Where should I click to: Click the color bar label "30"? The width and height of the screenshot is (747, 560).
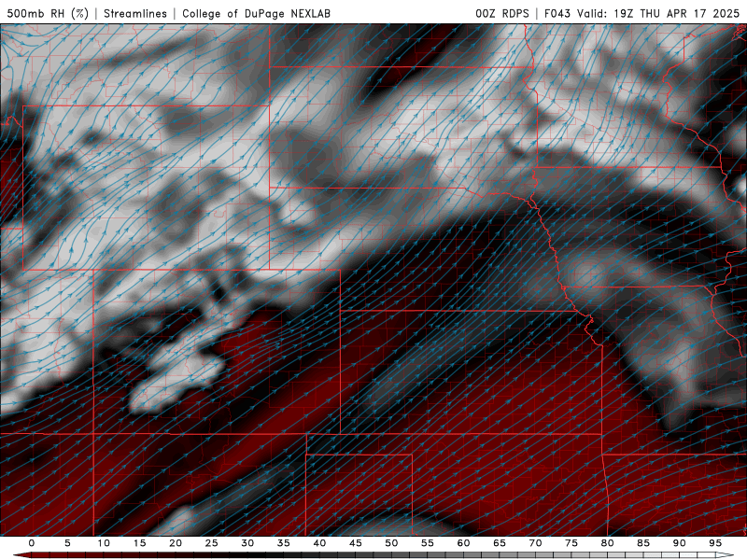(247, 543)
